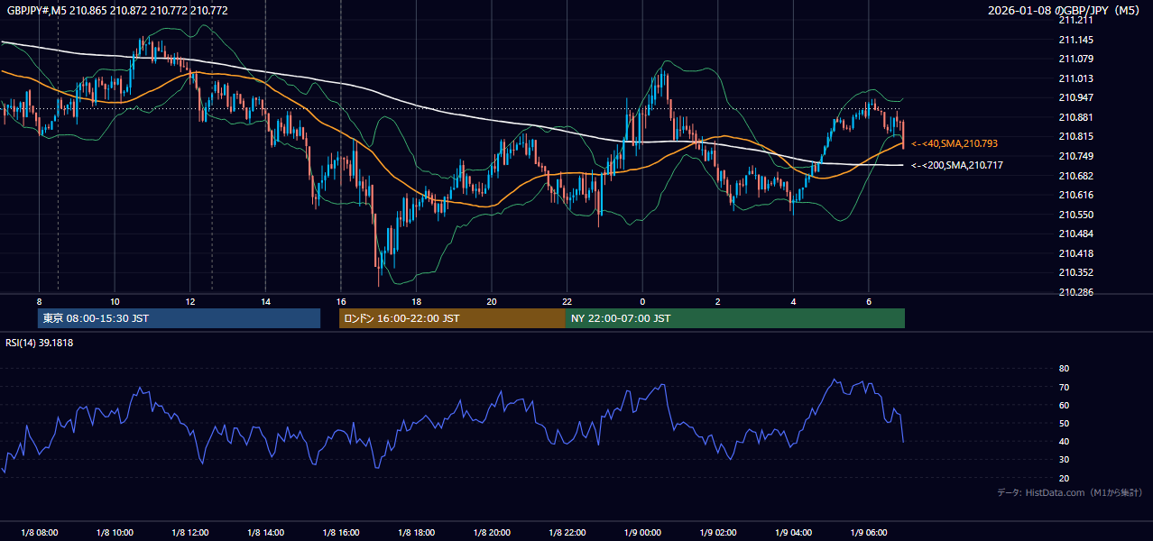1153x541 pixels.
Task: Click price axis value 210.682
Action: coord(1075,176)
